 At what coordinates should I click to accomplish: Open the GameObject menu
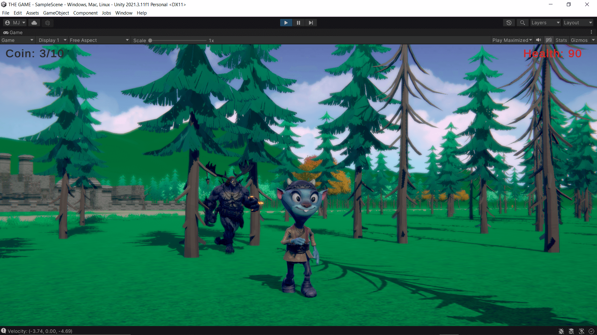tap(56, 13)
